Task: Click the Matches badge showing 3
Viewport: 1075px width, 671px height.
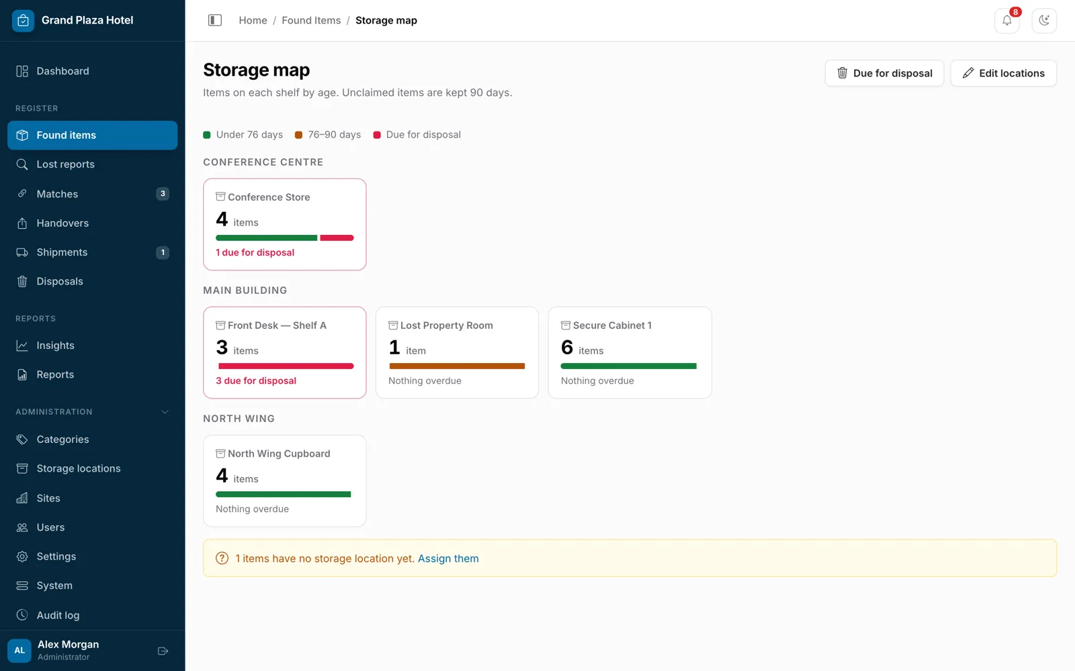Action: pos(163,194)
